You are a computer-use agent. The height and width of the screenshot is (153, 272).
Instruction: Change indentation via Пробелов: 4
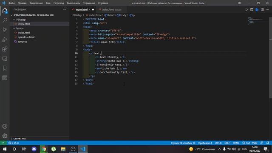tap(205, 143)
